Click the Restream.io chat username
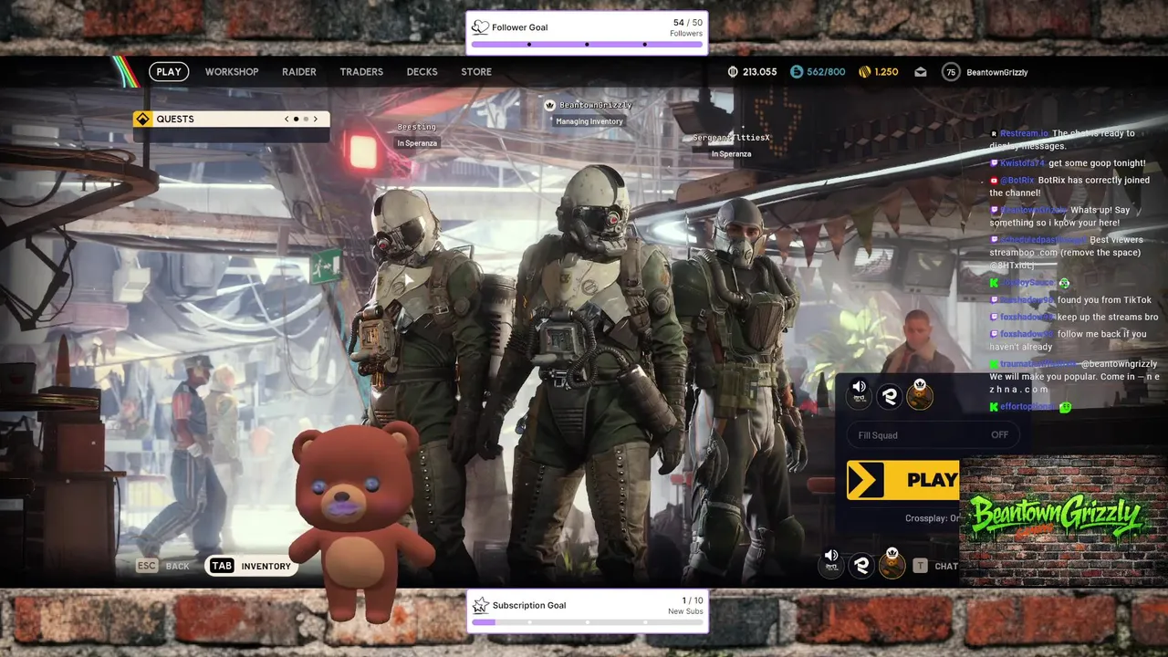 (1024, 133)
